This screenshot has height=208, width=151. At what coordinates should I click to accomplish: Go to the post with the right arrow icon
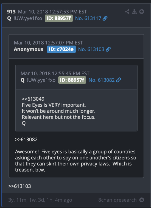pyautogui.click(x=142, y=12)
